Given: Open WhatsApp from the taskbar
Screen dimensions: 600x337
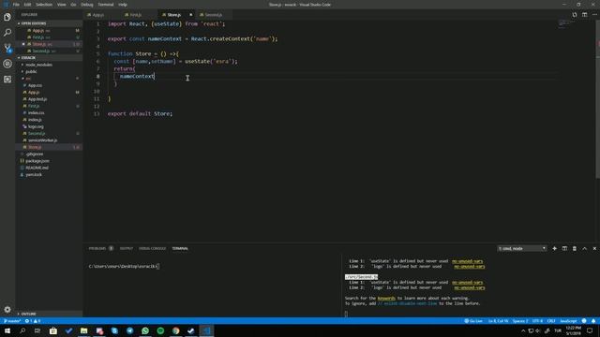Looking at the screenshot, I should tap(145, 330).
